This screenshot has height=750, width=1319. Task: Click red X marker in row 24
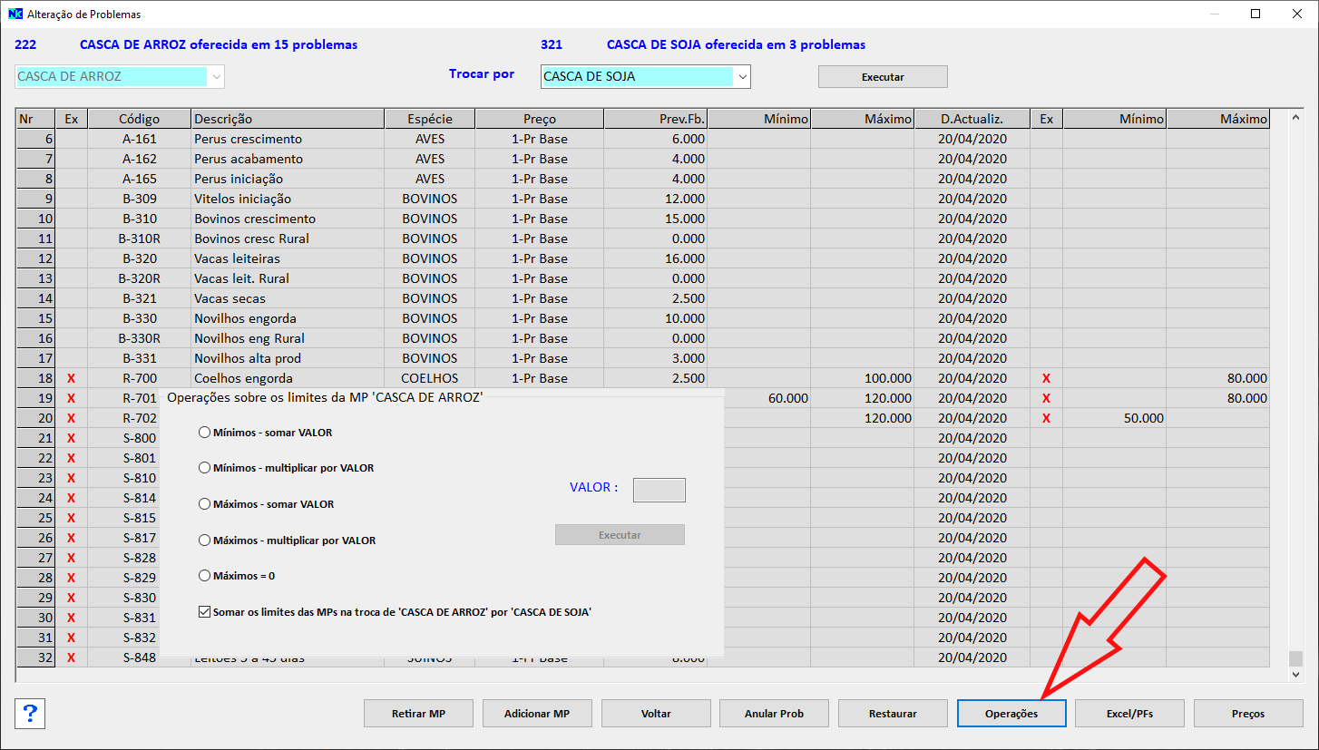71,498
